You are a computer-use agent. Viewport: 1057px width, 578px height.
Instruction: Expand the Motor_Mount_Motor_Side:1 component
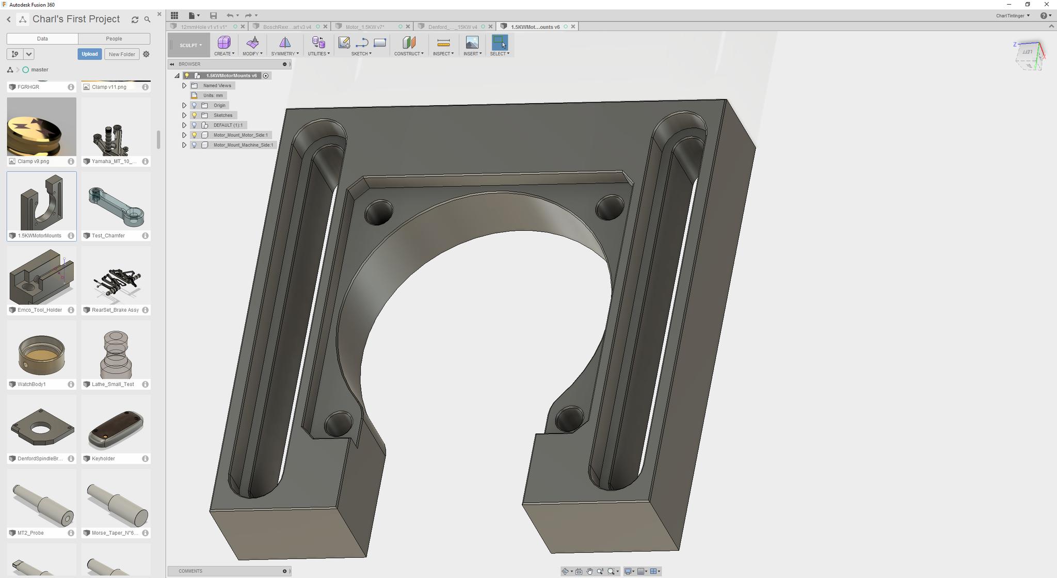184,135
